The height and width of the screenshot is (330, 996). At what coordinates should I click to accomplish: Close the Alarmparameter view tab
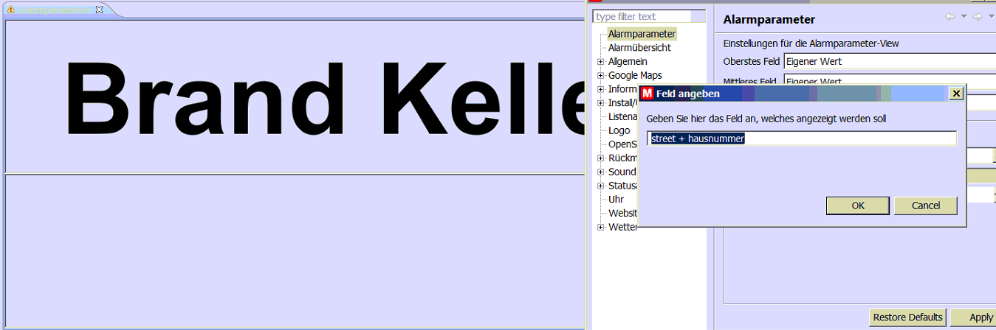(x=100, y=10)
